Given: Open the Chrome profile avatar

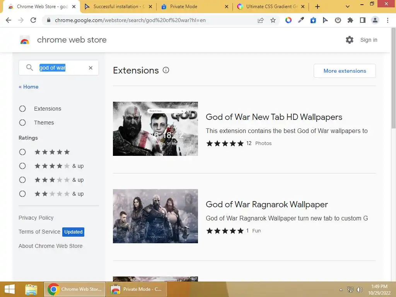Looking at the screenshot, I should (x=375, y=20).
